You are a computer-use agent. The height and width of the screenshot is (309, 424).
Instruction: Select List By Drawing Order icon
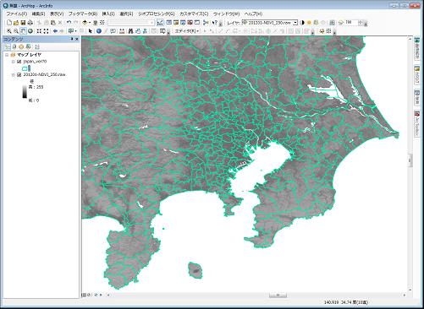pos(7,46)
